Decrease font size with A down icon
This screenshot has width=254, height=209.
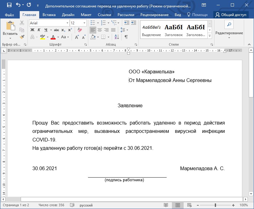click(84, 37)
